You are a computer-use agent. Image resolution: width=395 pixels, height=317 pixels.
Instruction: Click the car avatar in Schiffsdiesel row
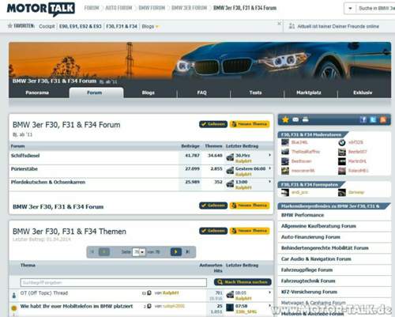230,157
